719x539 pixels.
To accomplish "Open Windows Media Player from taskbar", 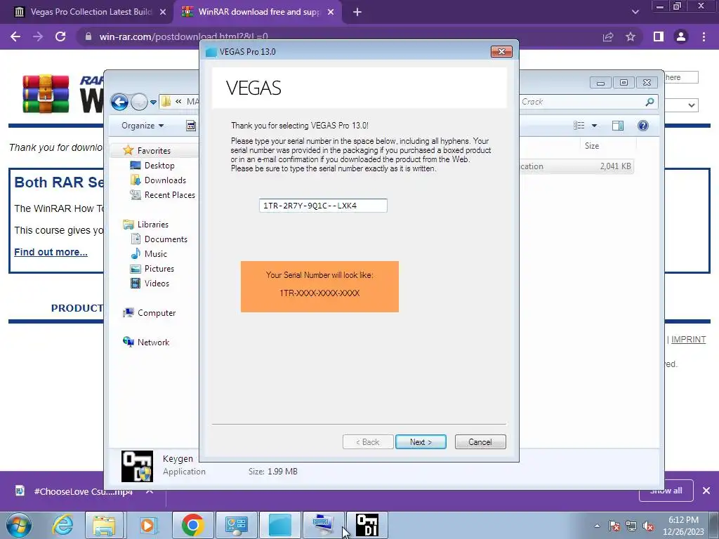I will point(147,525).
